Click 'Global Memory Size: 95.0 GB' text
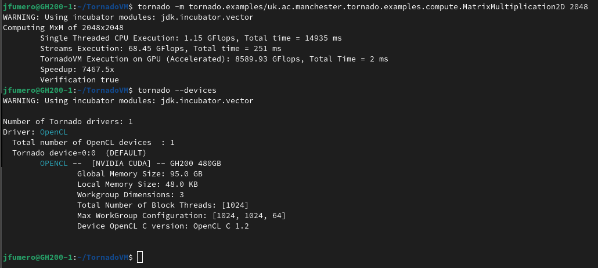Viewport: 598px width, 268px height. click(139, 174)
